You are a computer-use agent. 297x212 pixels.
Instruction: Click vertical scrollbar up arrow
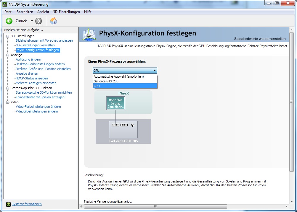(292, 30)
